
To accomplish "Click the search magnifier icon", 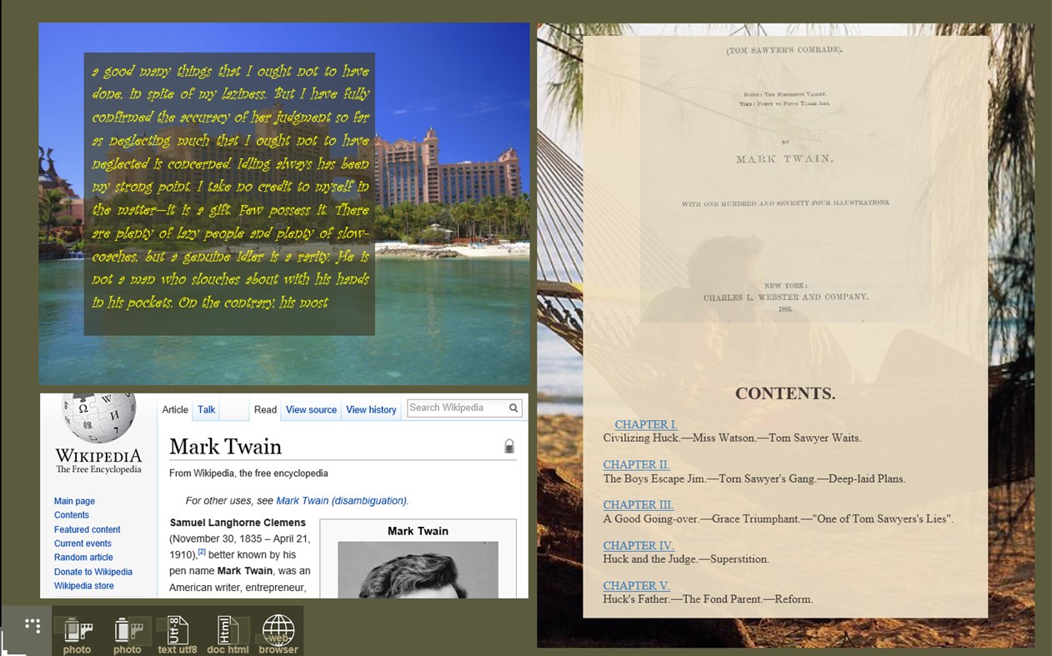I will coord(513,408).
